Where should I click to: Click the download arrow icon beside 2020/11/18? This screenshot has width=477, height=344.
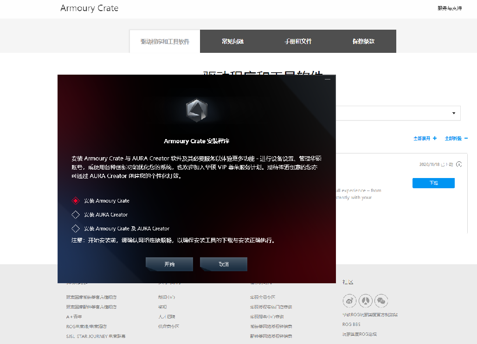459,164
